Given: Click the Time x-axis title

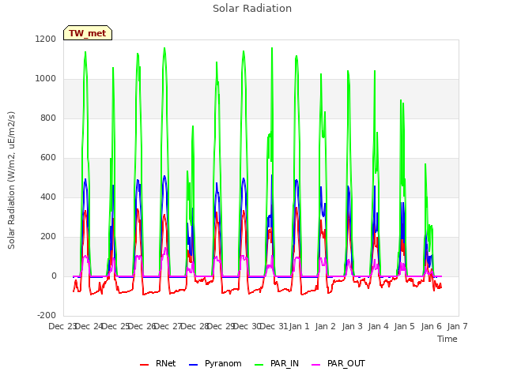Looking at the screenshot, I should tap(447, 339).
